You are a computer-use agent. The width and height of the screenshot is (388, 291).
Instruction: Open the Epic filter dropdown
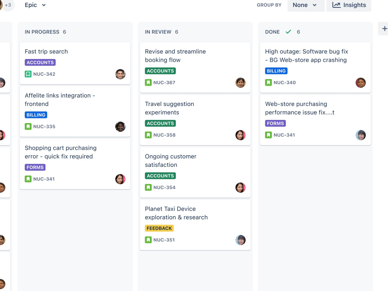35,5
